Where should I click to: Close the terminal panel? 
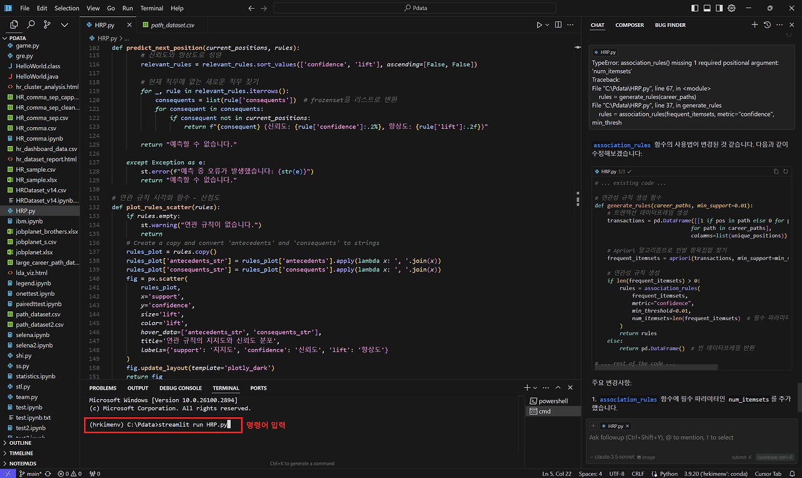point(570,388)
